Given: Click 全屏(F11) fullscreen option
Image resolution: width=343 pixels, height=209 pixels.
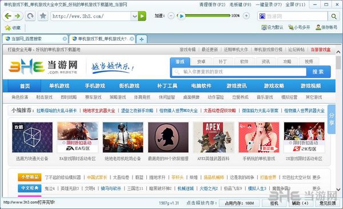Looking at the screenshot, I should pyautogui.click(x=296, y=5).
